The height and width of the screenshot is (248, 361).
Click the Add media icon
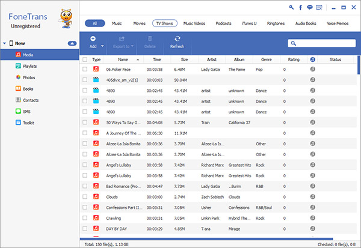(x=93, y=39)
